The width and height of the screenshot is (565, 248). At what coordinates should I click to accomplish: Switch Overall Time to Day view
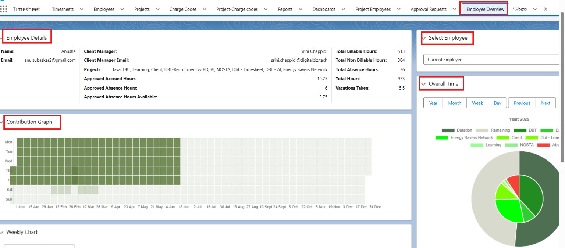(498, 103)
